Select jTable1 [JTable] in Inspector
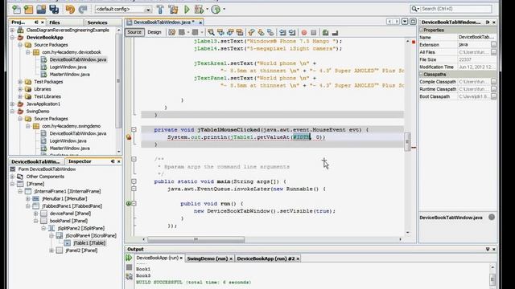This screenshot has width=515, height=289. (89, 243)
